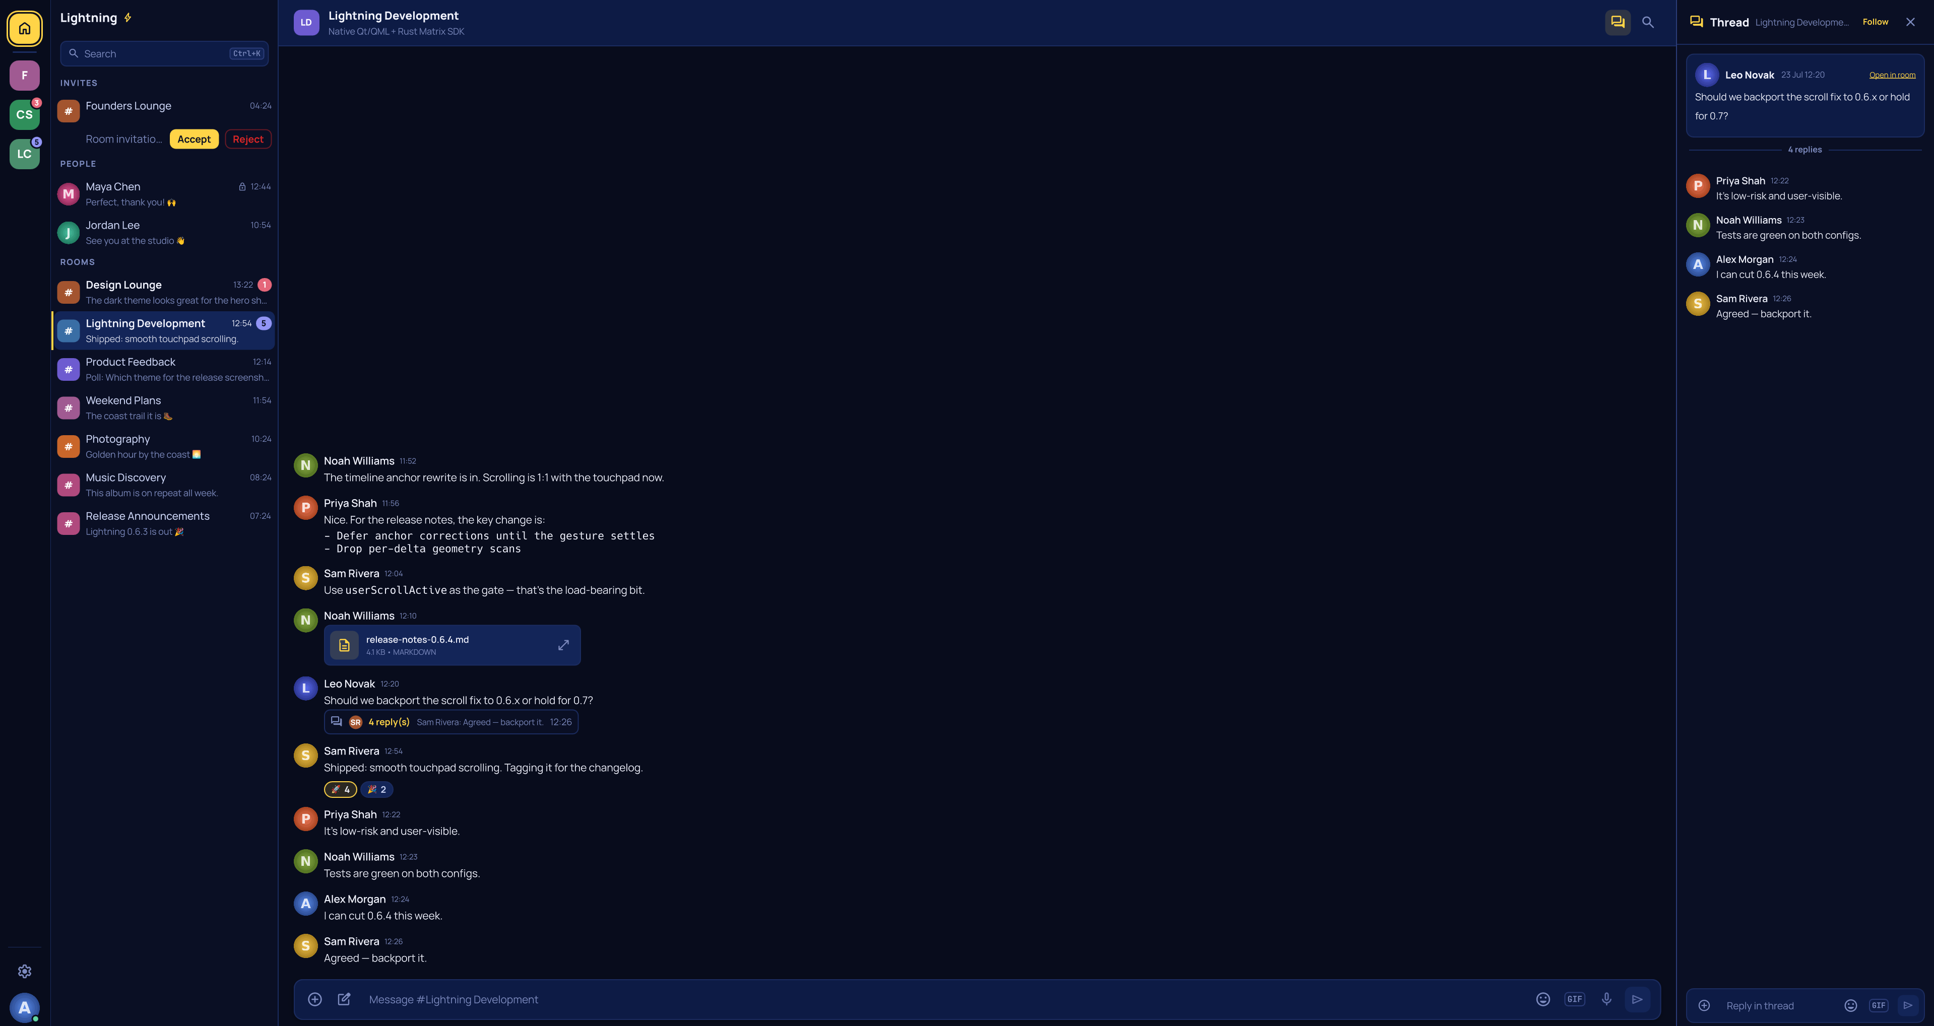Screen dimensions: 1934x1026
Task: Click the LD room avatar in header
Action: 306,23
